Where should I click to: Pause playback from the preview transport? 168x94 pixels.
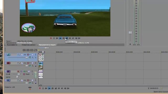[64, 38]
